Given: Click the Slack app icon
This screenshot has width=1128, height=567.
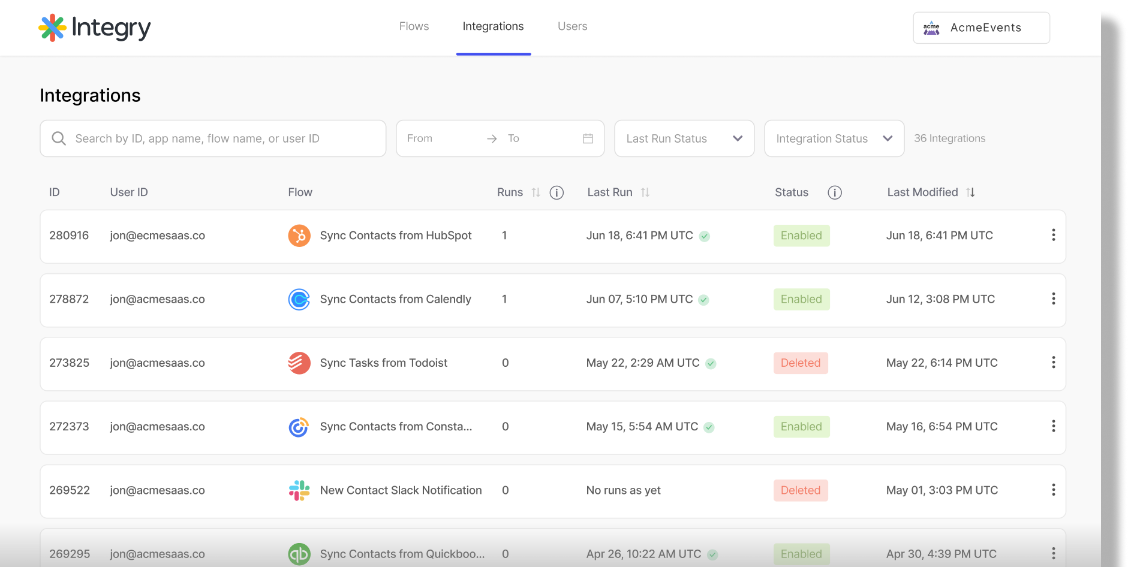Looking at the screenshot, I should point(299,490).
